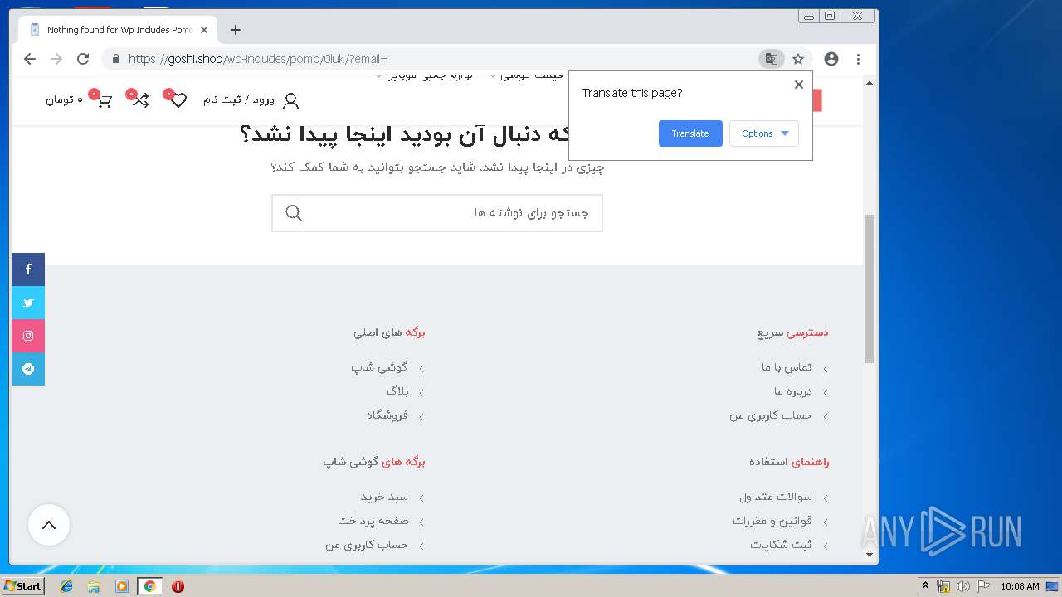Open the 'قوانین و مقررات' link
This screenshot has width=1062, height=597.
pyautogui.click(x=772, y=521)
